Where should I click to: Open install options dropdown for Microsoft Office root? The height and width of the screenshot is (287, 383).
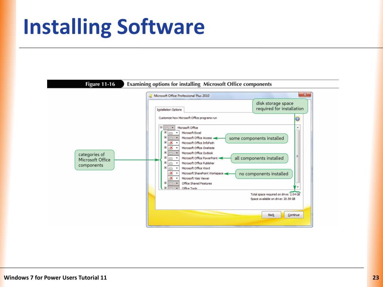(x=169, y=128)
